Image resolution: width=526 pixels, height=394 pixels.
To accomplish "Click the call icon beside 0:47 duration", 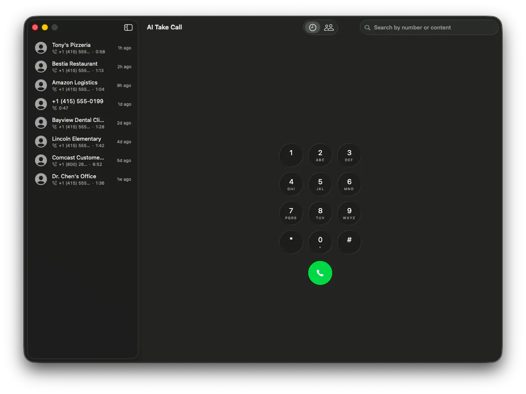I will pos(55,108).
